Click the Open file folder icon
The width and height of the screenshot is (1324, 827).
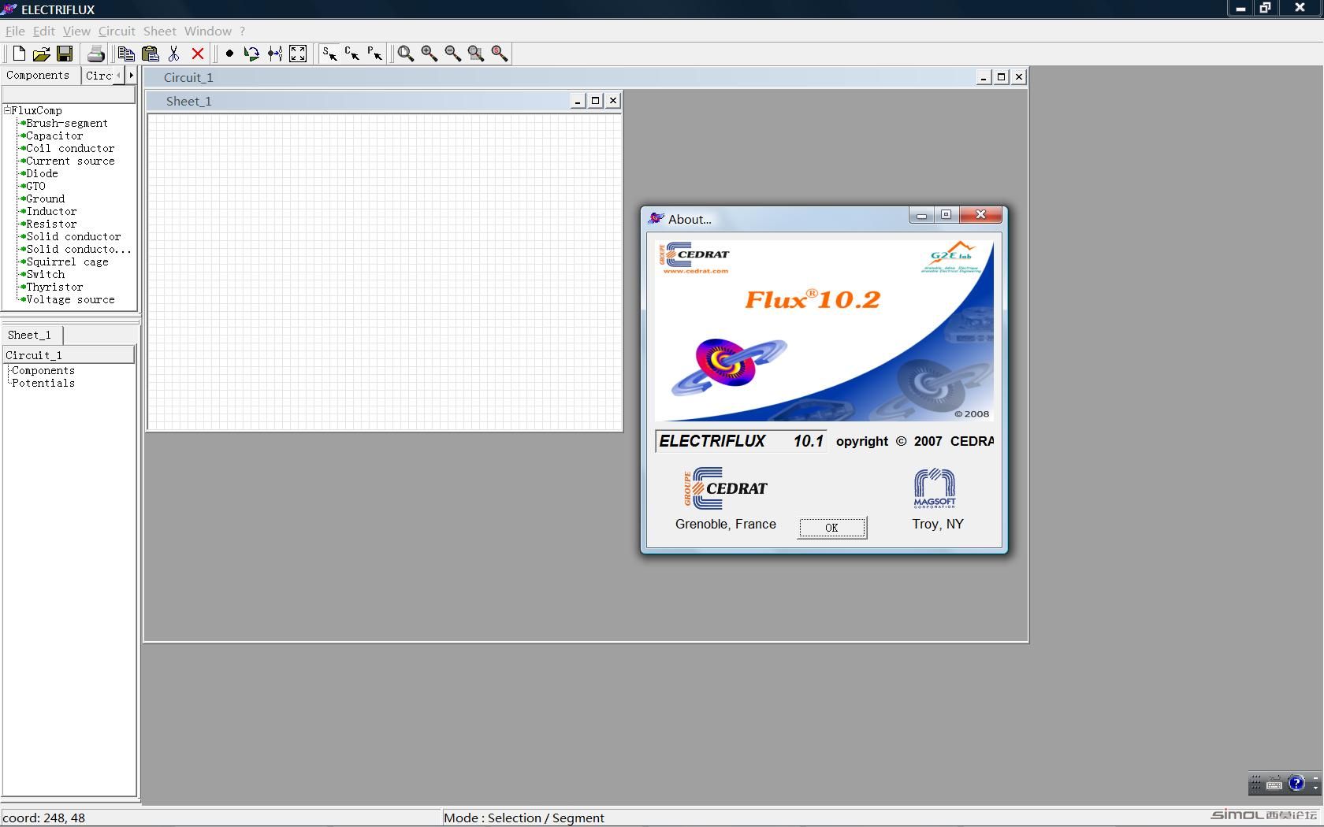pos(41,54)
